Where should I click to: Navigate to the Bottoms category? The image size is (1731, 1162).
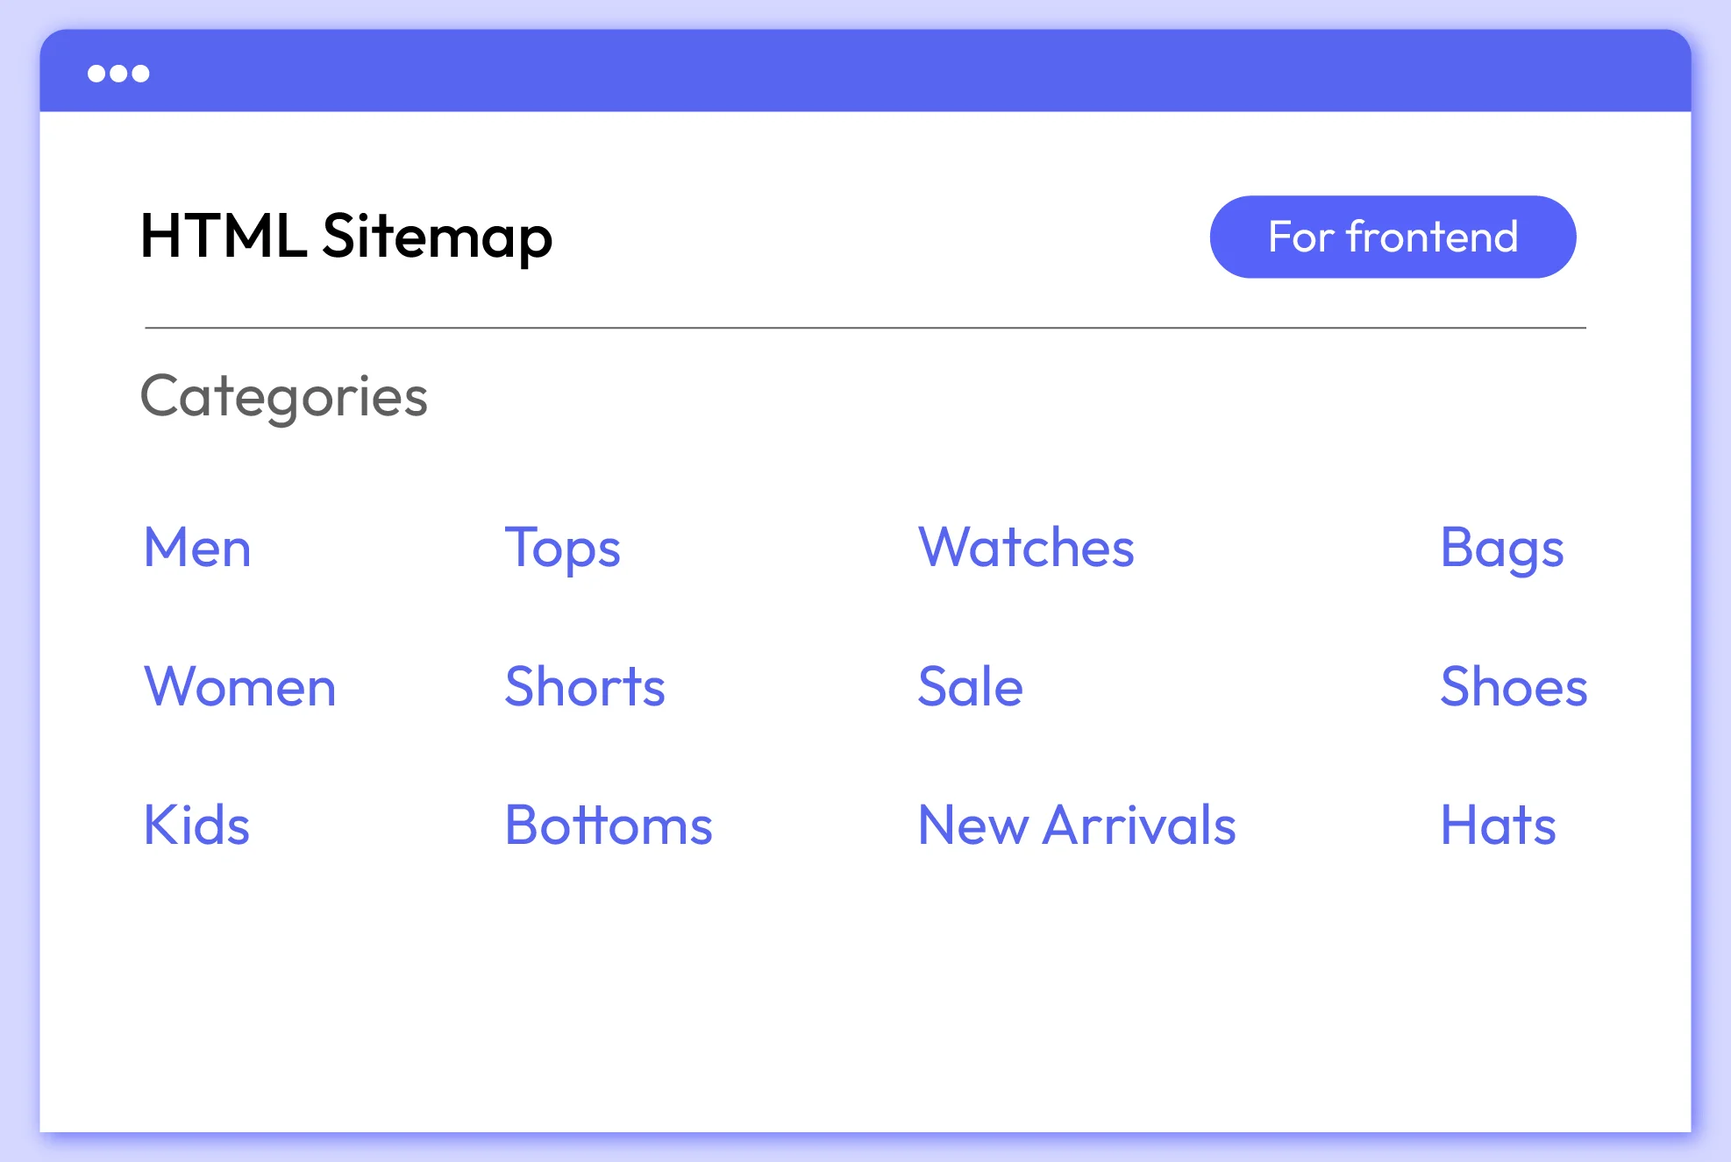tap(609, 825)
